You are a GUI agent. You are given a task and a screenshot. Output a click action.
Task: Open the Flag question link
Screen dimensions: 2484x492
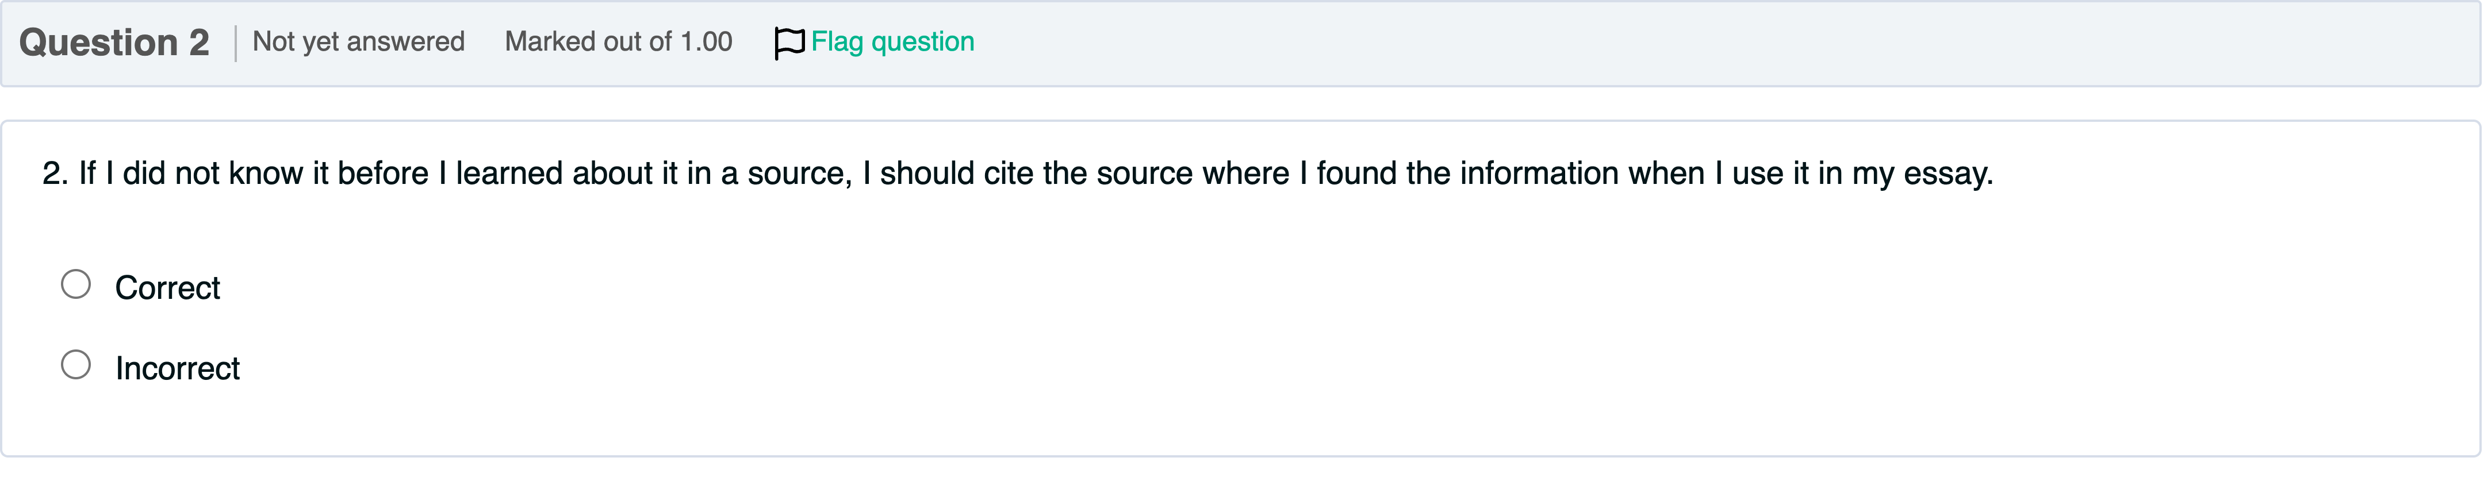click(892, 41)
